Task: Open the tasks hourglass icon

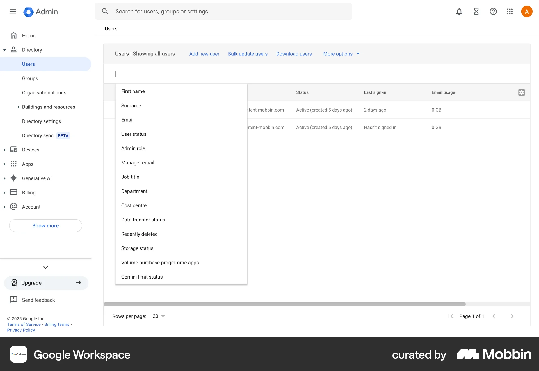Action: click(x=476, y=12)
